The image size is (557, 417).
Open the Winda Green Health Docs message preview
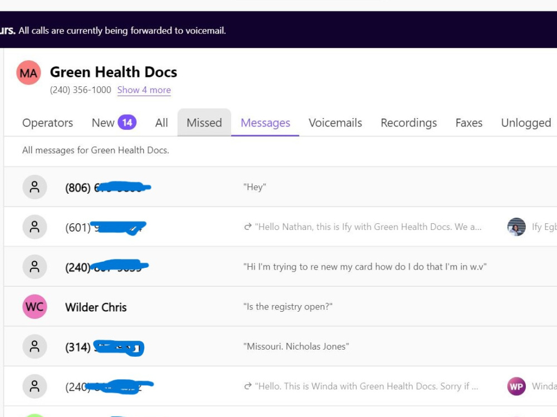tap(367, 386)
